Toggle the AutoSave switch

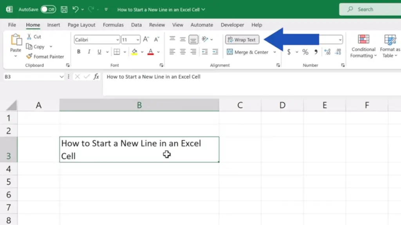[48, 9]
